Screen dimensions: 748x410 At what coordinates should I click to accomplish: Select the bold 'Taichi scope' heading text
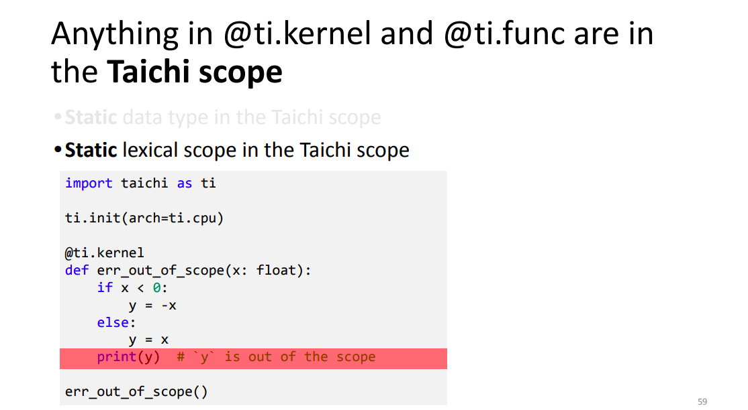195,72
